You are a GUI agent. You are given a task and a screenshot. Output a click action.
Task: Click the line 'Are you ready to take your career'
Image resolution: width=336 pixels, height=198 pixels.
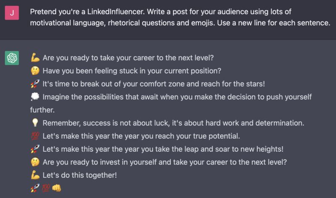click(128, 58)
